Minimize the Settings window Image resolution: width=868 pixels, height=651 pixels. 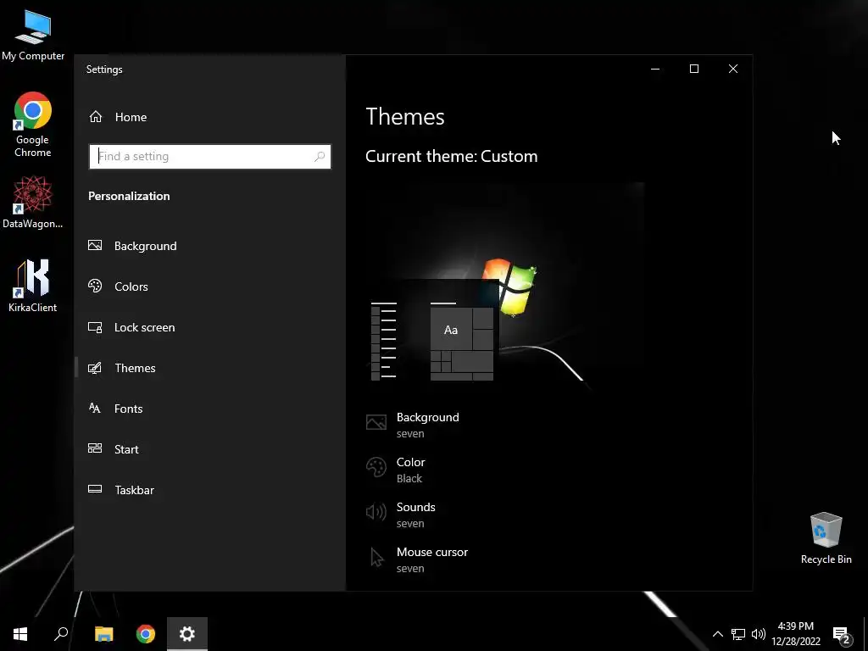click(x=655, y=69)
